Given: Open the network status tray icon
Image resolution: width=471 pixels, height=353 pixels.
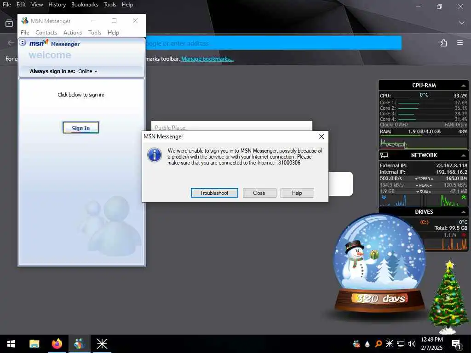Looking at the screenshot, I should pos(401,344).
